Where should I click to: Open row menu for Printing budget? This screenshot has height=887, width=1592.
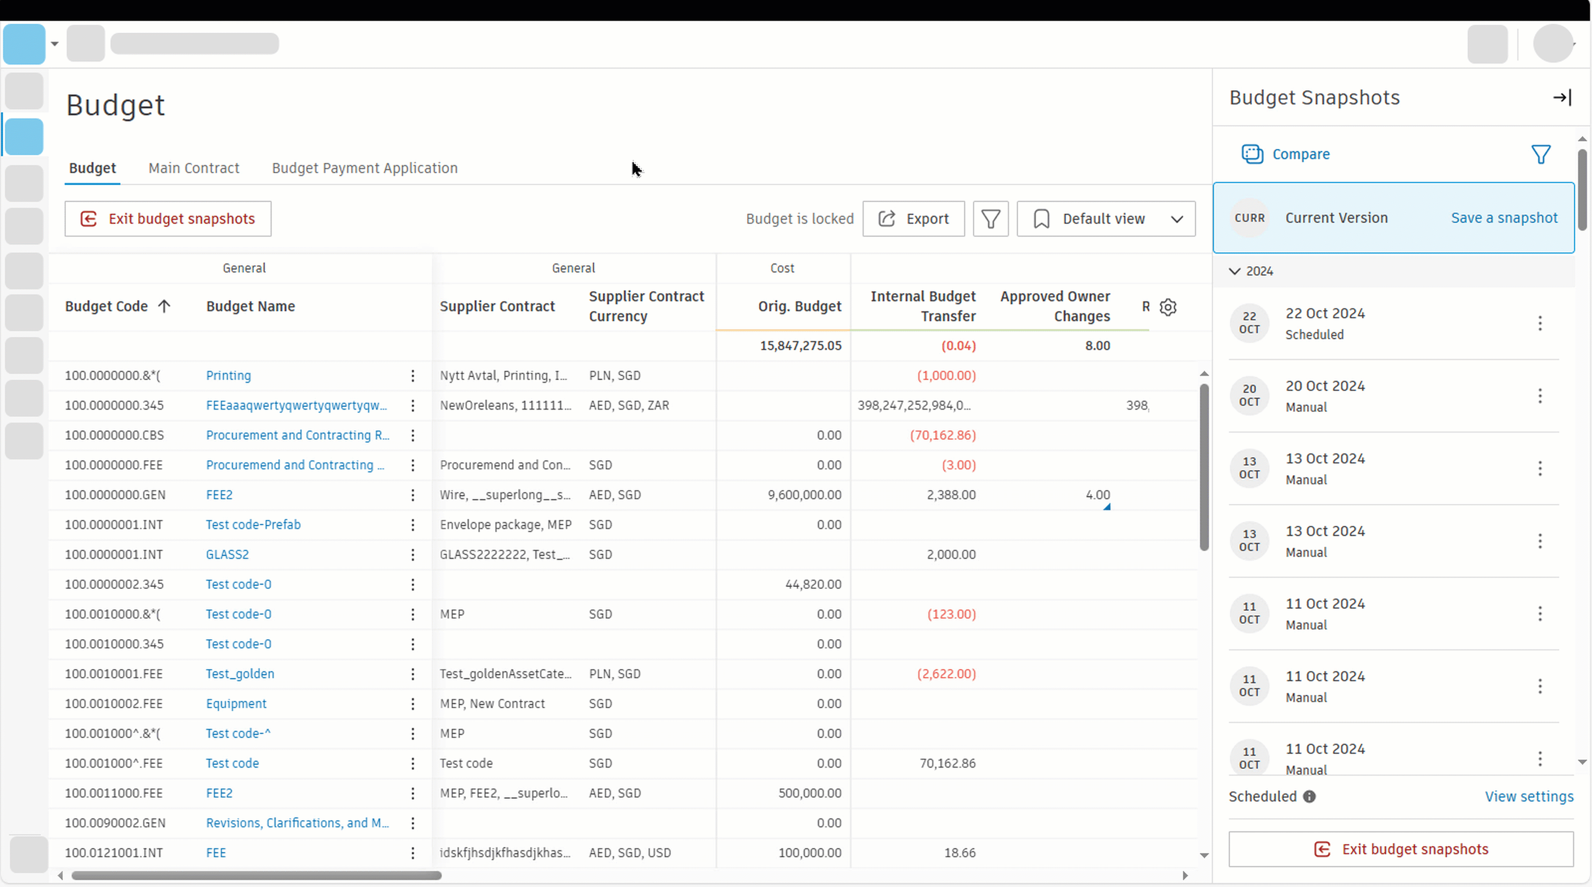coord(413,376)
